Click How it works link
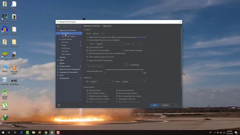 (142, 37)
